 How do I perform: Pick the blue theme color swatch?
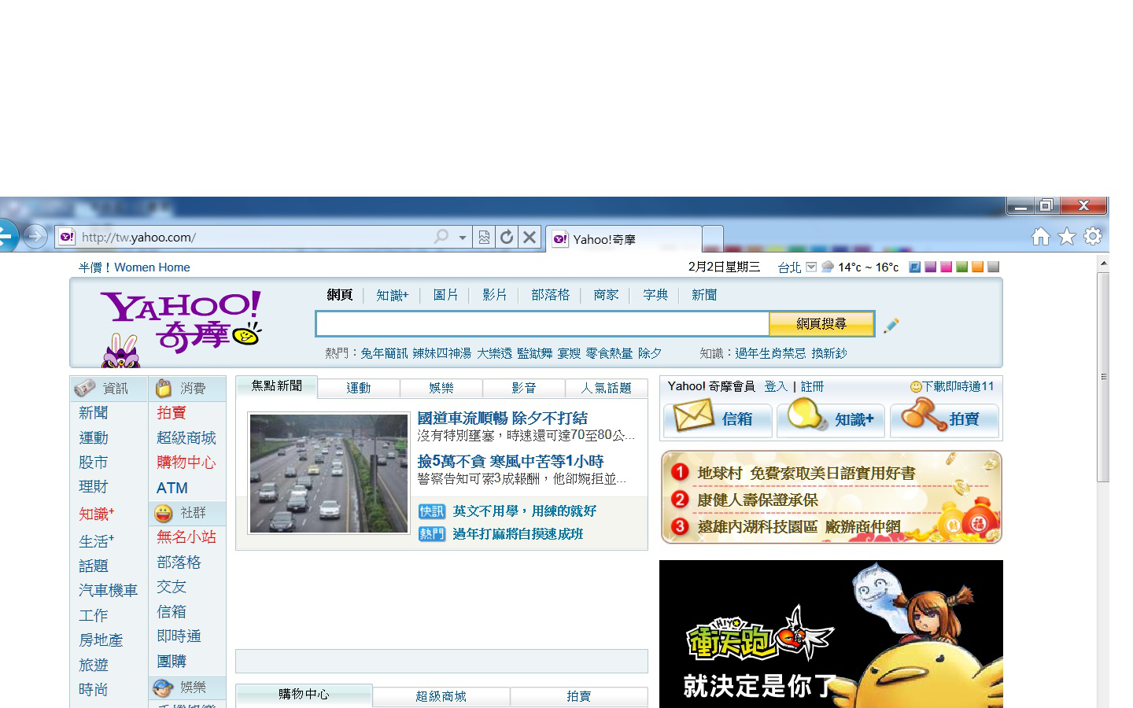915,267
